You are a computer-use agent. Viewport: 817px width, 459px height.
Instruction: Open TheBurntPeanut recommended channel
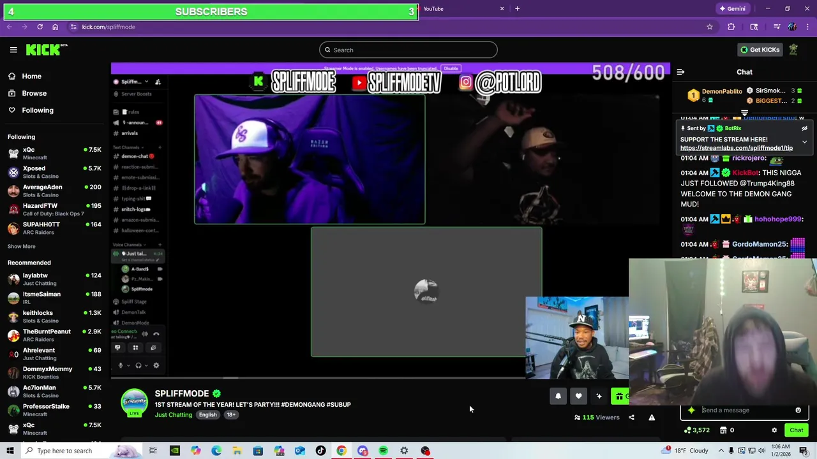click(54, 335)
